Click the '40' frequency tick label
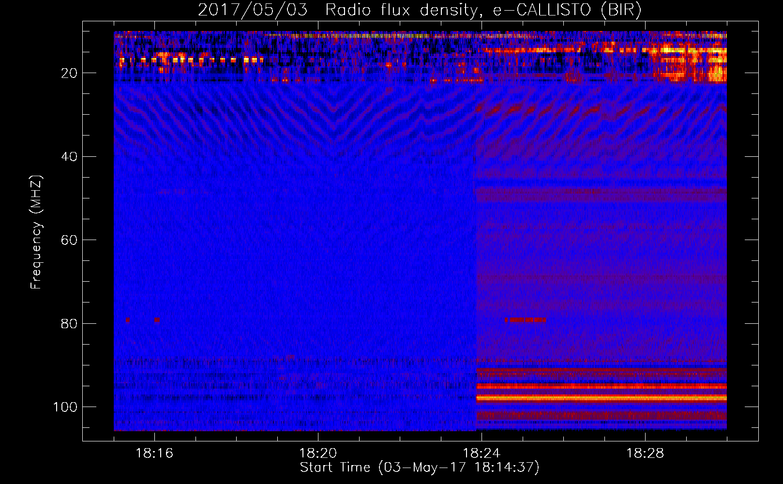783x484 pixels. pyautogui.click(x=69, y=157)
